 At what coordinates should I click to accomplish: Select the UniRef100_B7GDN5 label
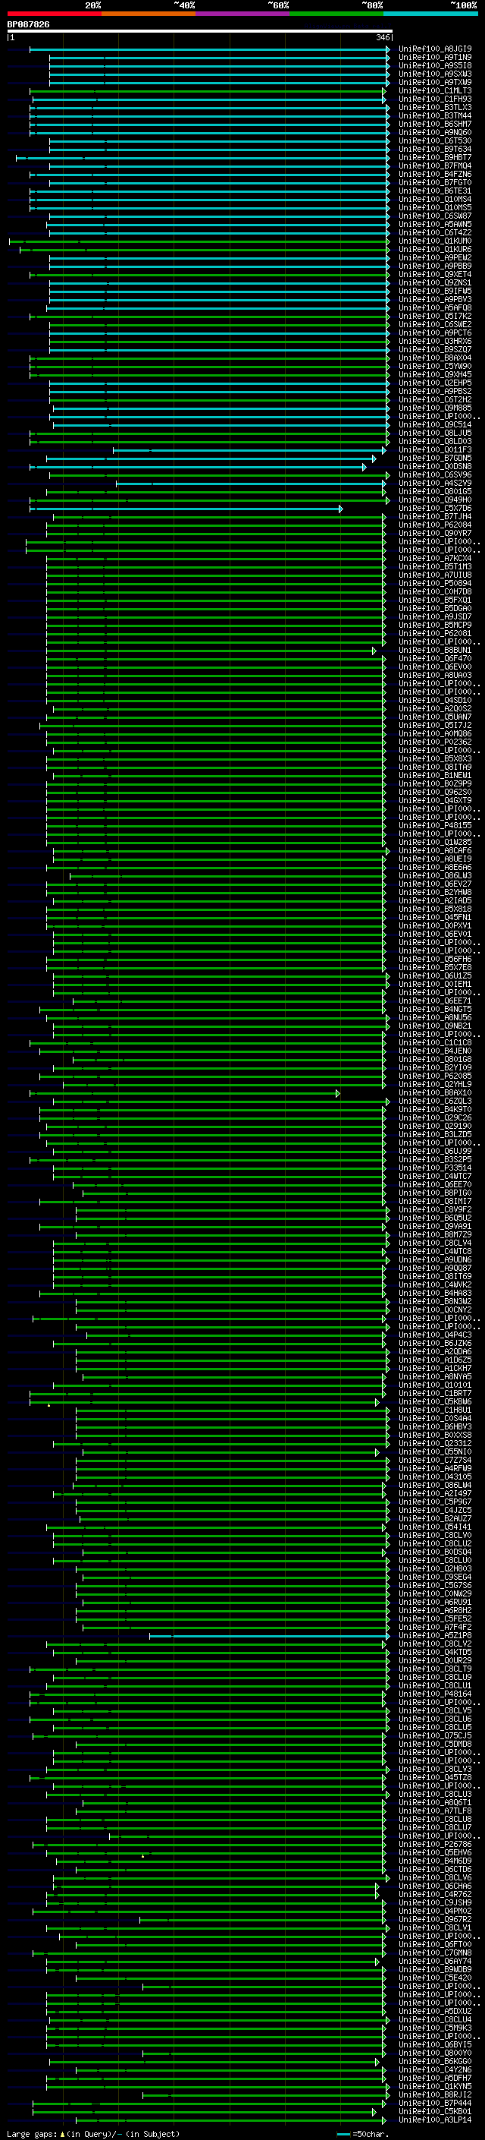click(435, 458)
